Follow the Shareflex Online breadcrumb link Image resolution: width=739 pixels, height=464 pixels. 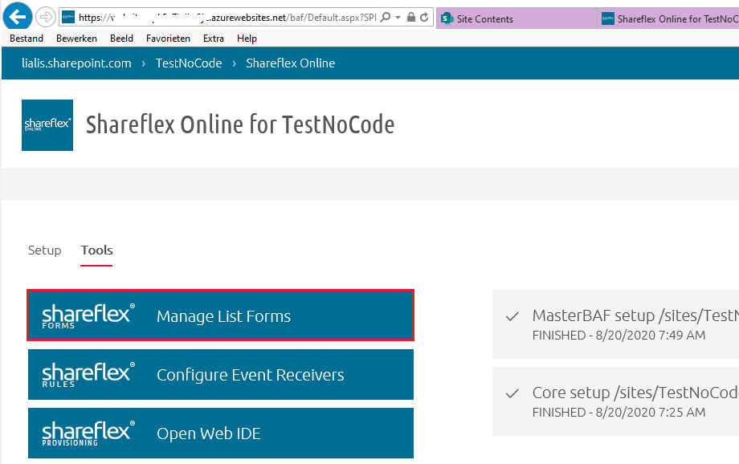click(x=290, y=63)
